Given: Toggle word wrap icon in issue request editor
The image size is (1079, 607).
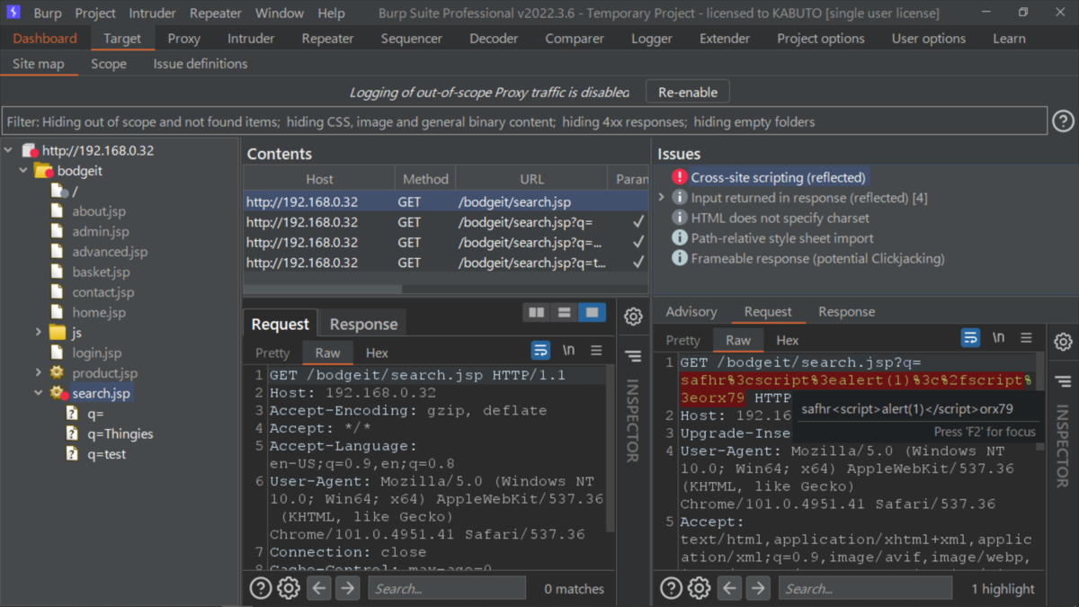Looking at the screenshot, I should (970, 337).
